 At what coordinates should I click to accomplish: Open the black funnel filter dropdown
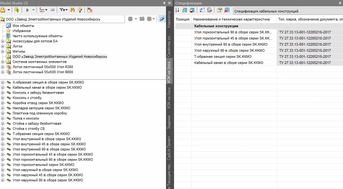click(x=64, y=10)
